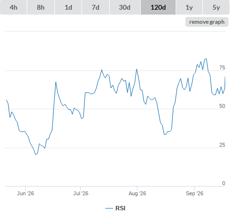Click the Sep '26 axis label
The image size is (230, 221).
point(195,193)
